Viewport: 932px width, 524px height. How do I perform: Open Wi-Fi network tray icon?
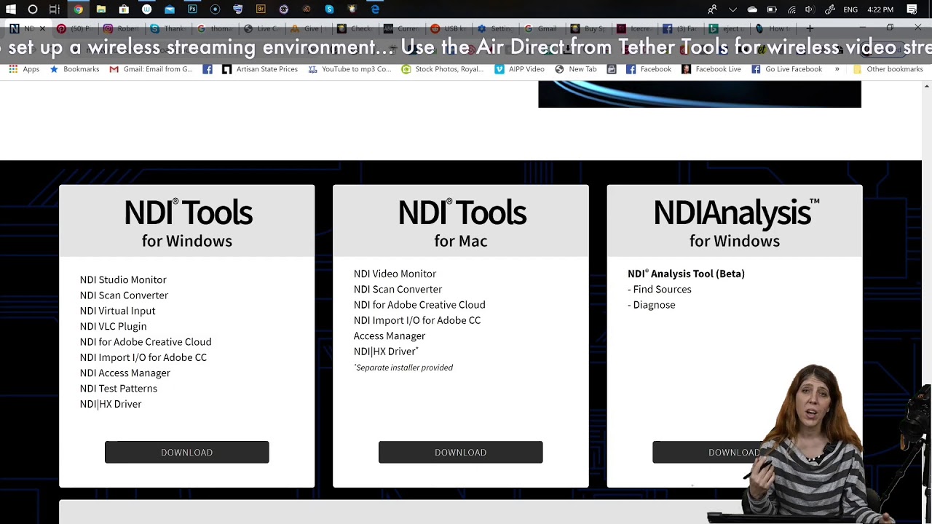point(791,9)
